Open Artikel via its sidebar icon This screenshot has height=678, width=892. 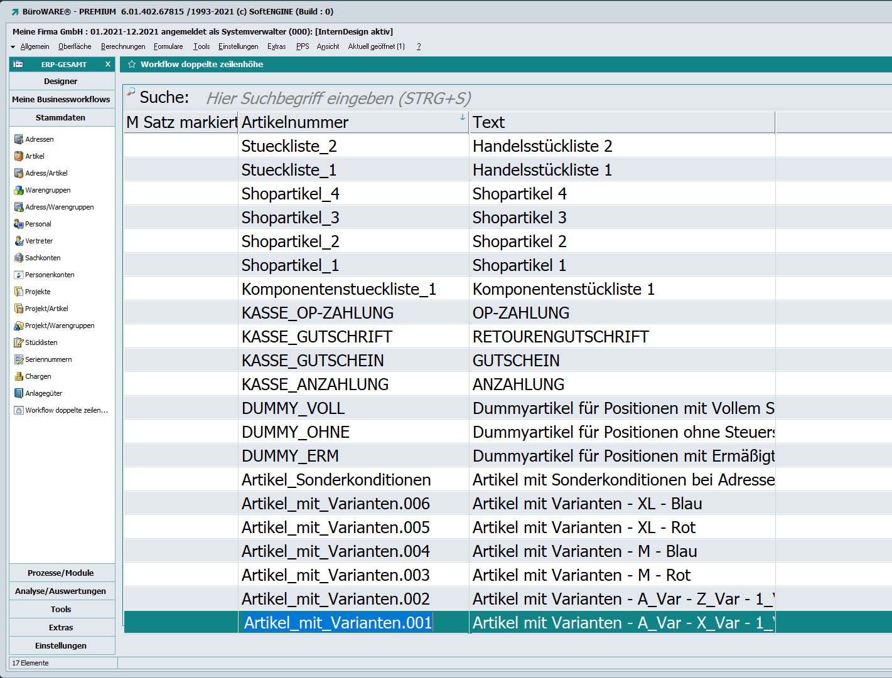coord(19,156)
